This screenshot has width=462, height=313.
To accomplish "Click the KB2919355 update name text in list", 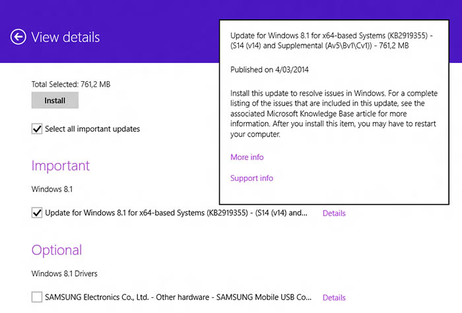I will point(176,213).
